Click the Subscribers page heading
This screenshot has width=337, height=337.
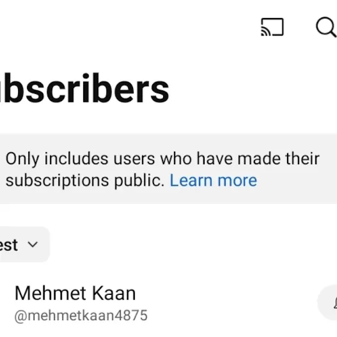84,88
